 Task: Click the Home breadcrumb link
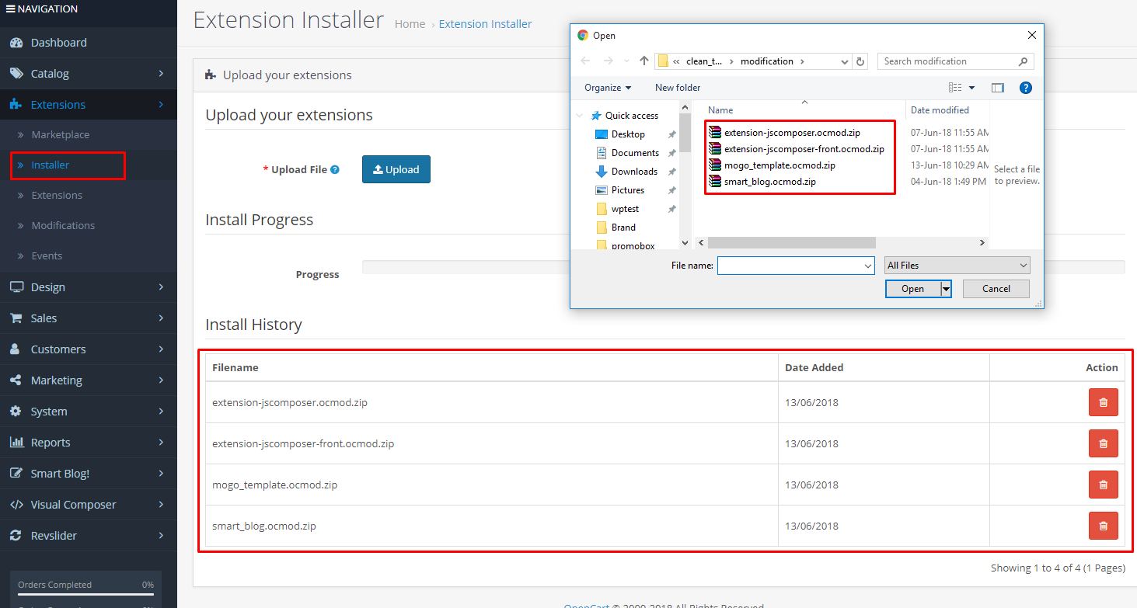pos(410,24)
